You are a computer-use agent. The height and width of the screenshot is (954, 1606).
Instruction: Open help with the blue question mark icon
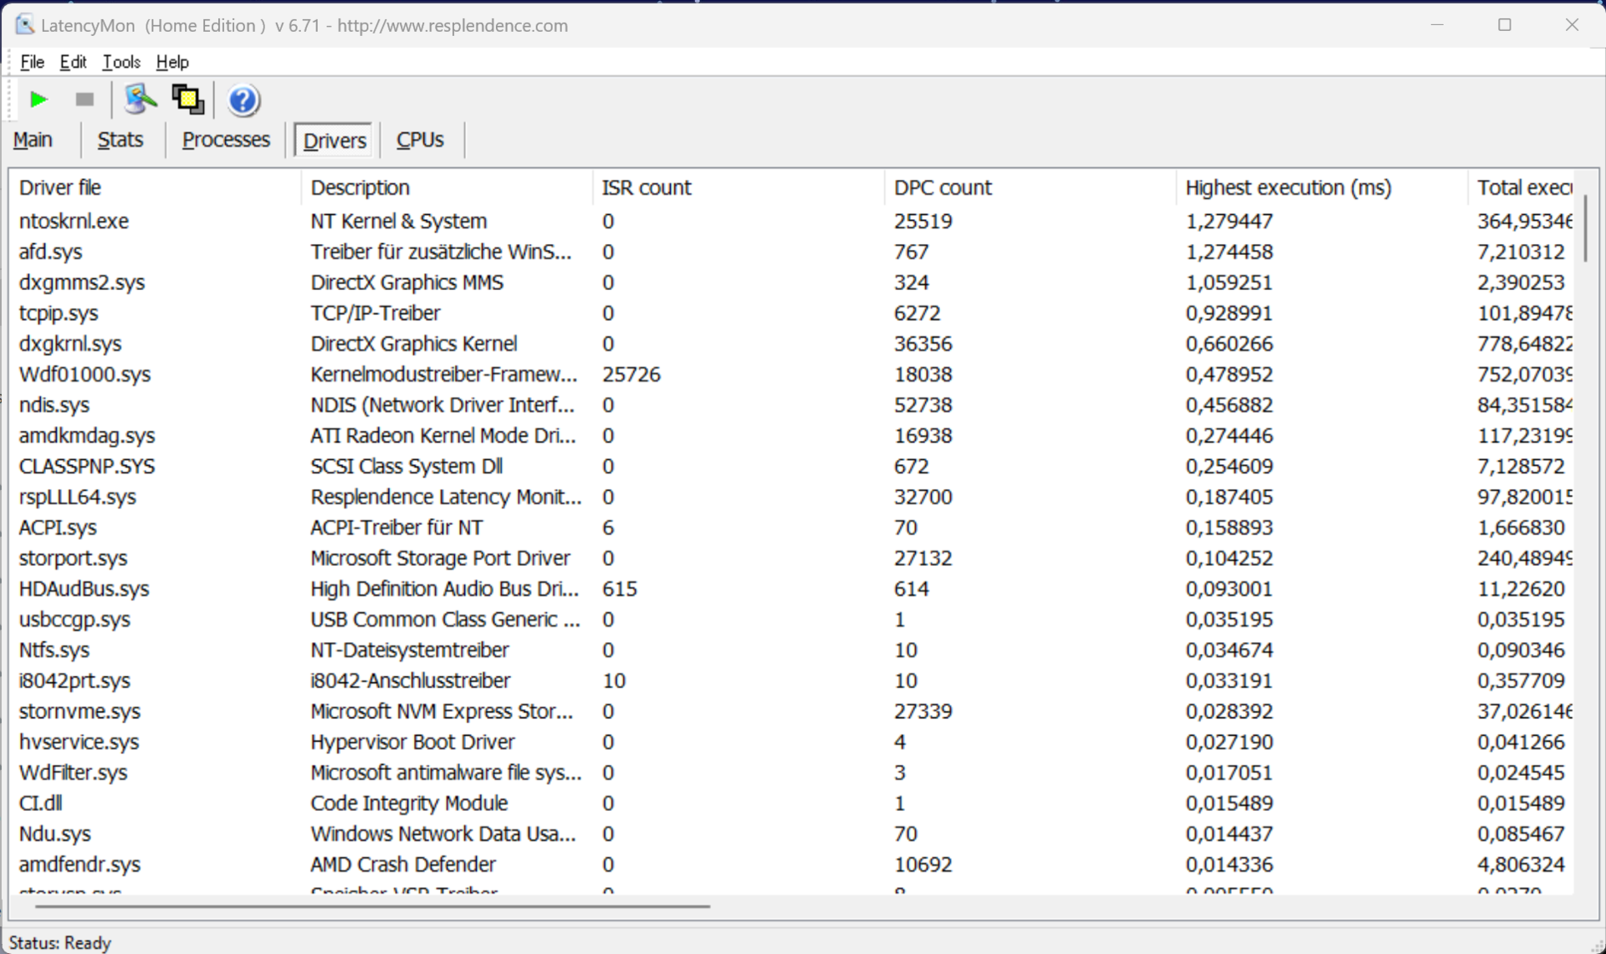(x=243, y=100)
